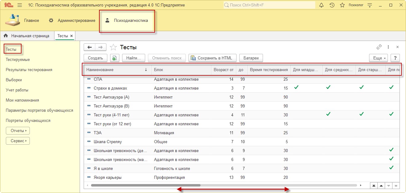Open the Еще dropdown menu
Viewport: 406px width, 193px height.
point(379,58)
